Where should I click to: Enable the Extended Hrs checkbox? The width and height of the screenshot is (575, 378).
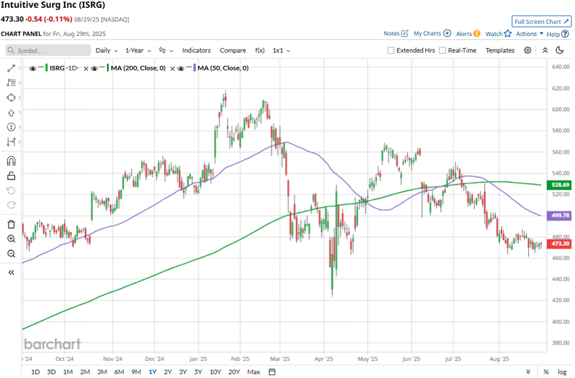tap(391, 51)
